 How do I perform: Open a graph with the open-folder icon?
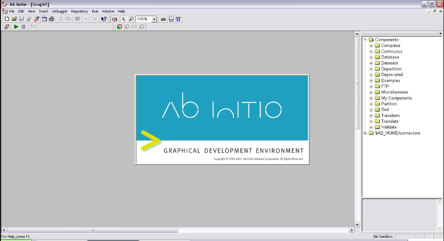click(x=14, y=19)
